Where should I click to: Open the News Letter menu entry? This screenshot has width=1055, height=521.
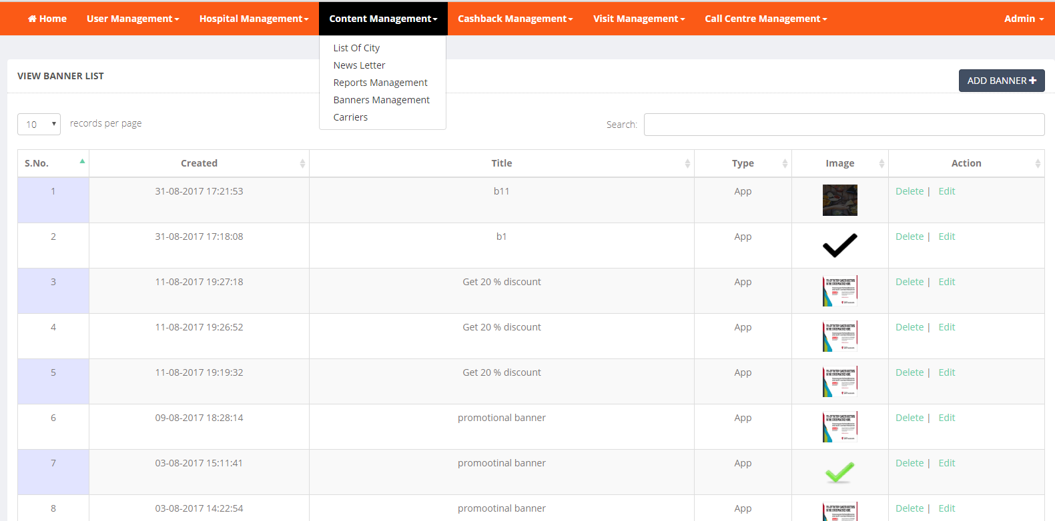[359, 65]
